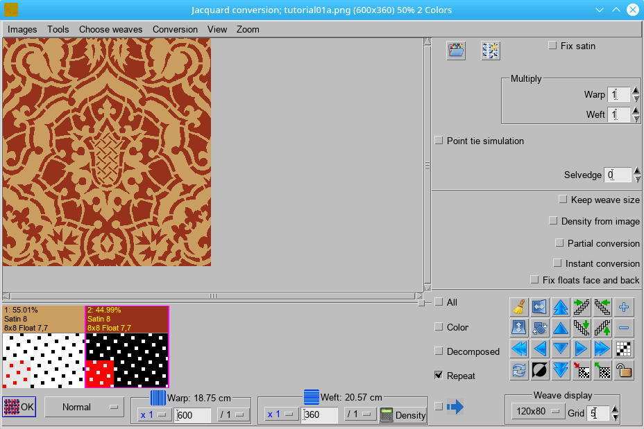644x429 pixels.
Task: Click the checkered icon with red arrow
Action: pyautogui.click(x=582, y=370)
